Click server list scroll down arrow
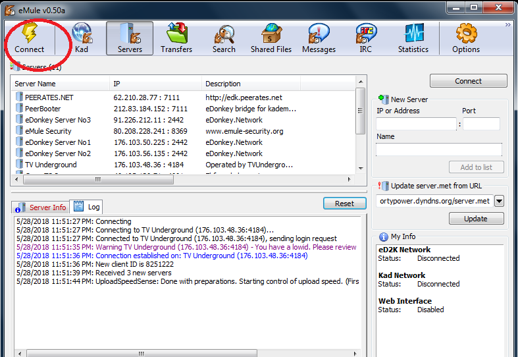 pos(361,168)
